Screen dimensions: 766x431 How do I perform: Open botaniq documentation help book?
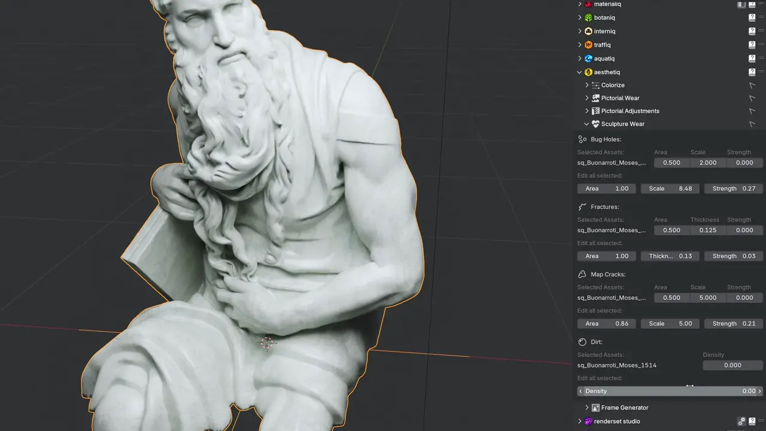(x=752, y=18)
